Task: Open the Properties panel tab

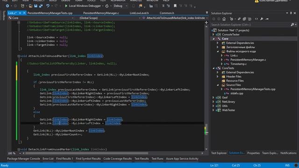Action: point(253,153)
